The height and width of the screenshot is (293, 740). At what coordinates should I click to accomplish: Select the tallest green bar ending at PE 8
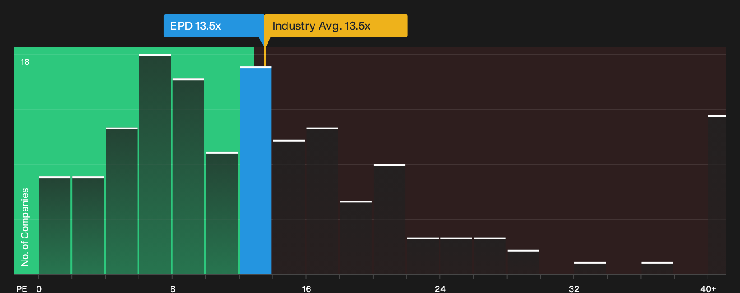(155, 164)
